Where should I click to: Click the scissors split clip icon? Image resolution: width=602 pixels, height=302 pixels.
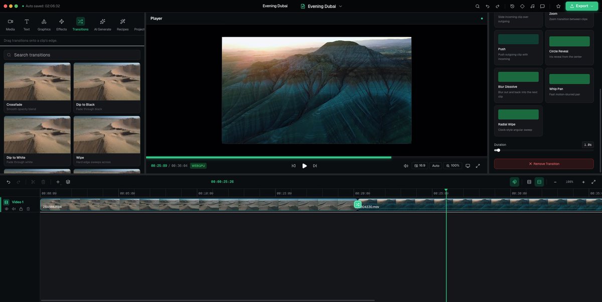33,182
